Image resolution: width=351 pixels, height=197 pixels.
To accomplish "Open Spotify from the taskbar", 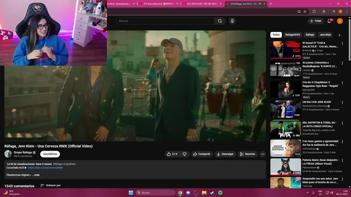I will coord(220,193).
